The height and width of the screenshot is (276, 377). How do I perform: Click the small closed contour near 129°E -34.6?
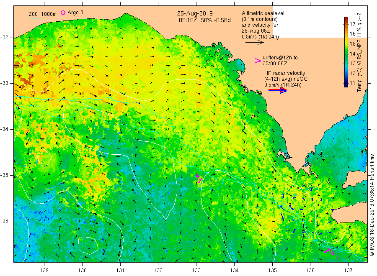click(44, 158)
